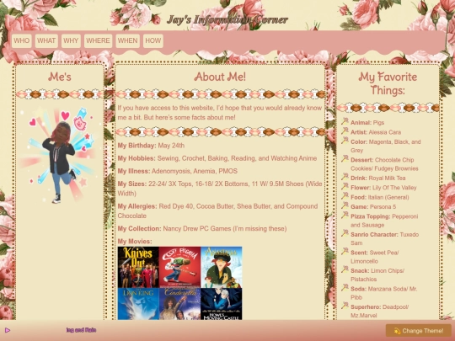
Task: Click the "Persona 5" text
Action: 383,207
